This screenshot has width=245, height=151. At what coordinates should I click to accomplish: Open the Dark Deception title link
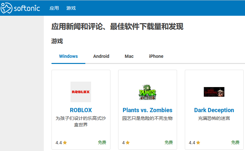(x=214, y=110)
